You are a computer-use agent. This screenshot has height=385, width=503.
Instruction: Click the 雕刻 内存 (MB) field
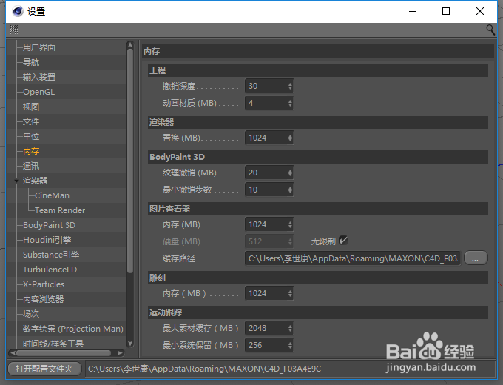click(266, 293)
